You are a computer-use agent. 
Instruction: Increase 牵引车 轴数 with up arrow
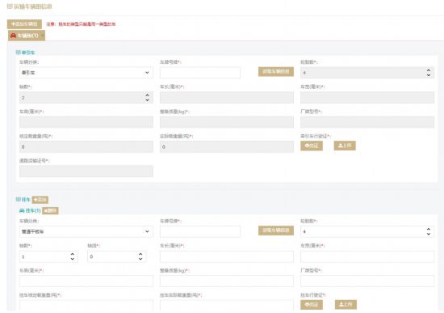click(147, 95)
